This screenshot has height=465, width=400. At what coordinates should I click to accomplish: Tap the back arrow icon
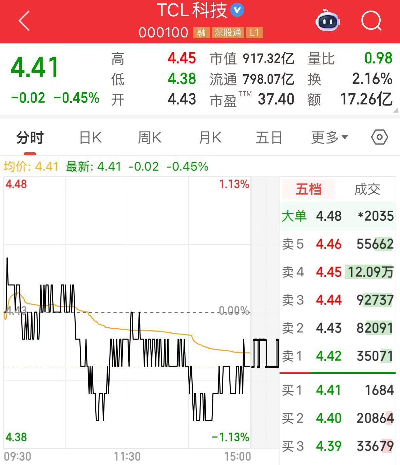[24, 21]
